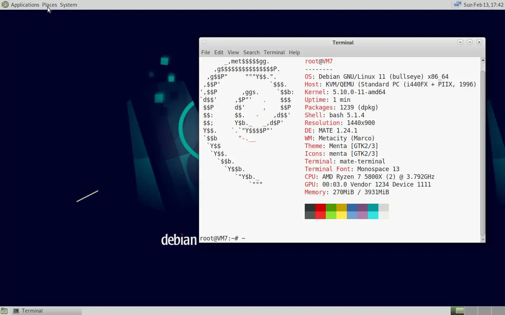Click the Show Desktop icon in bottom panel
Viewport: 505px width, 315px height.
pos(4,311)
